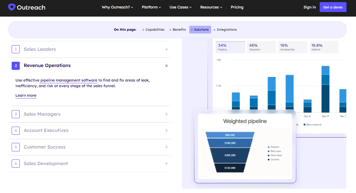Jump to the Benefits section
Viewport: 356px width, 193px height.
177,30
